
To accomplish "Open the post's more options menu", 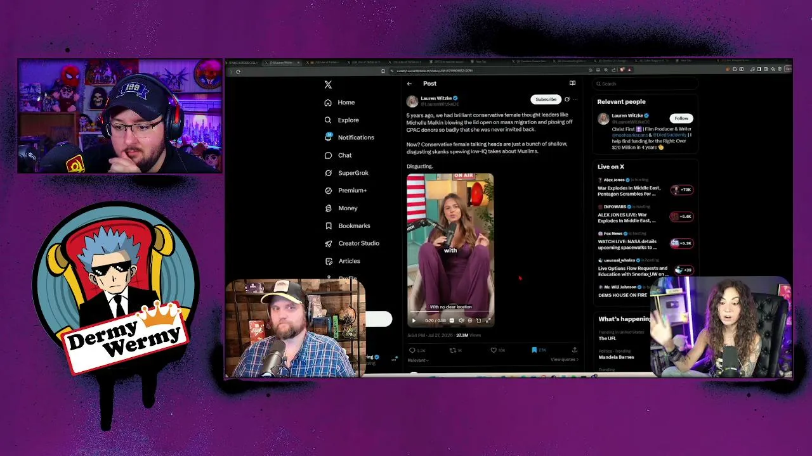I will [x=575, y=99].
